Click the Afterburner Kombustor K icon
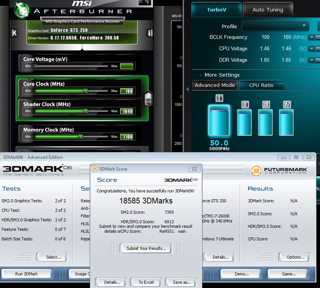This screenshot has height=288, width=320. pyautogui.click(x=14, y=33)
